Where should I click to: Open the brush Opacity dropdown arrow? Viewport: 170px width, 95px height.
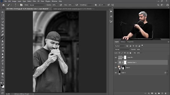[57, 5]
